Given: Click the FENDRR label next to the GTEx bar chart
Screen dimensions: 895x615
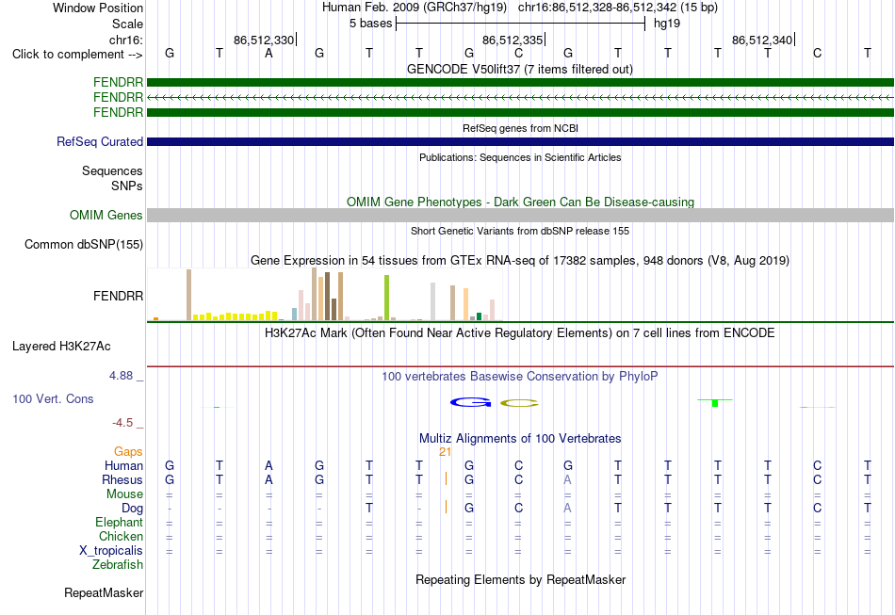Looking at the screenshot, I should click(x=118, y=296).
